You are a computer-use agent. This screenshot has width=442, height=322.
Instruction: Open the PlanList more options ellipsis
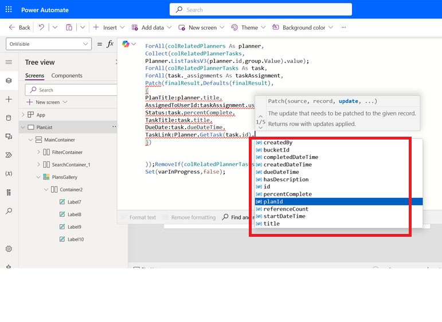point(114,126)
